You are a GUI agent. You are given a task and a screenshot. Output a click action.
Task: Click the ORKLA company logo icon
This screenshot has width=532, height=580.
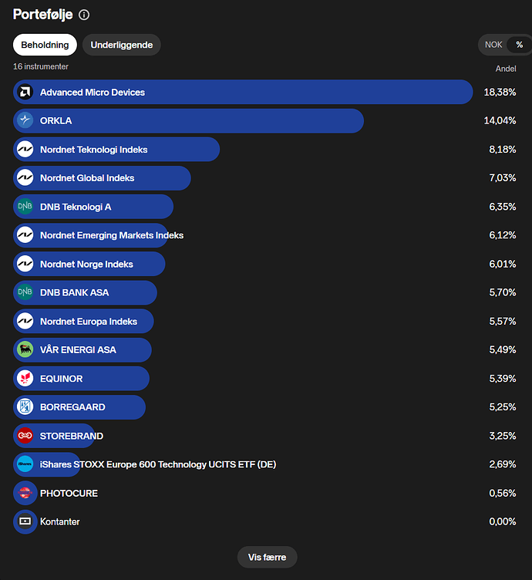25,121
